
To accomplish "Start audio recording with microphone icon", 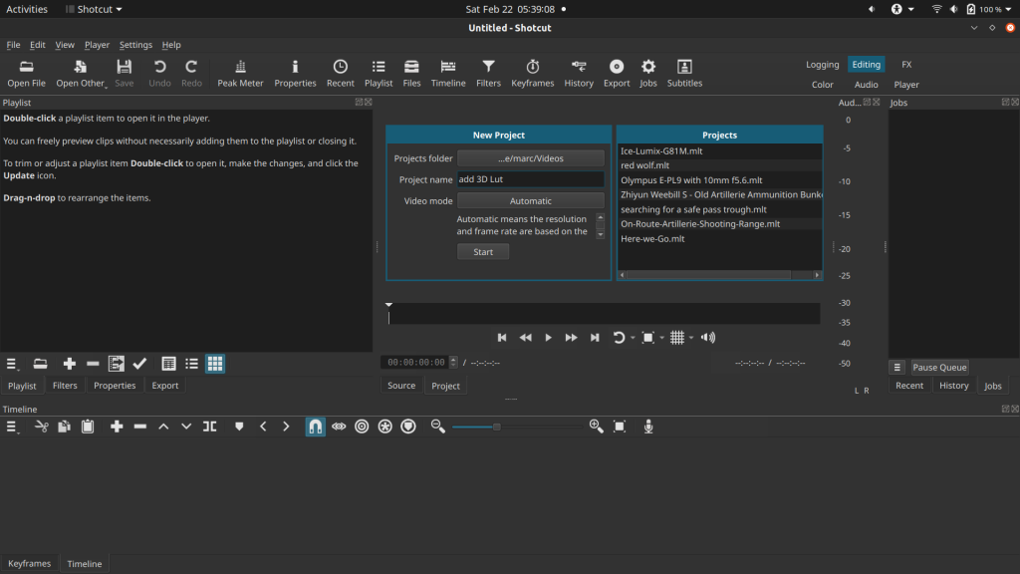I will click(648, 427).
